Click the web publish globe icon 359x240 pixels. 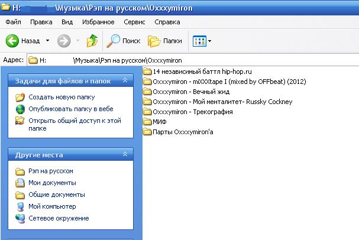click(20, 109)
